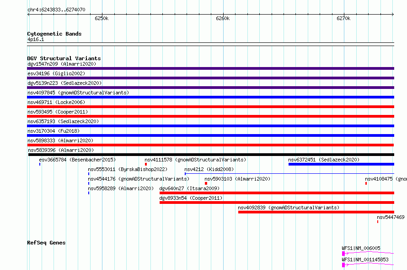This screenshot has width=407, height=270.
Task: Click nsv6357193 (Sedlazeck2020) blue bar
Action: [x=210, y=126]
